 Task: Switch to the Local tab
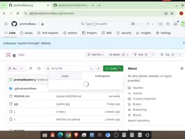(x=65, y=76)
